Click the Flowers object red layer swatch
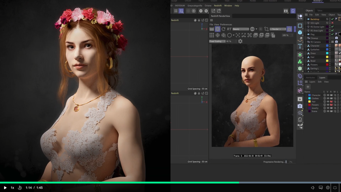Screen dimensions: 341x192 [x=327, y=65]
